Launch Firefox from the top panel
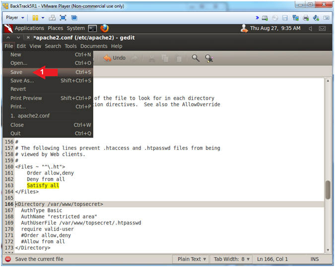 point(105,28)
